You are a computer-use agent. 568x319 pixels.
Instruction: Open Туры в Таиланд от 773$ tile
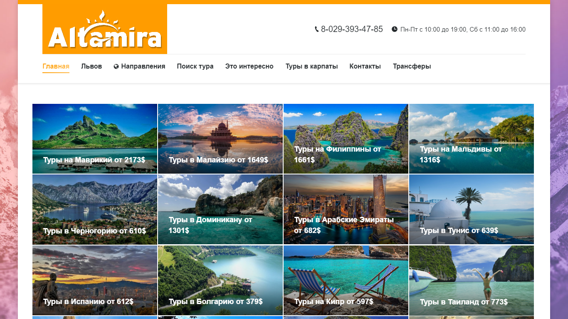472,280
